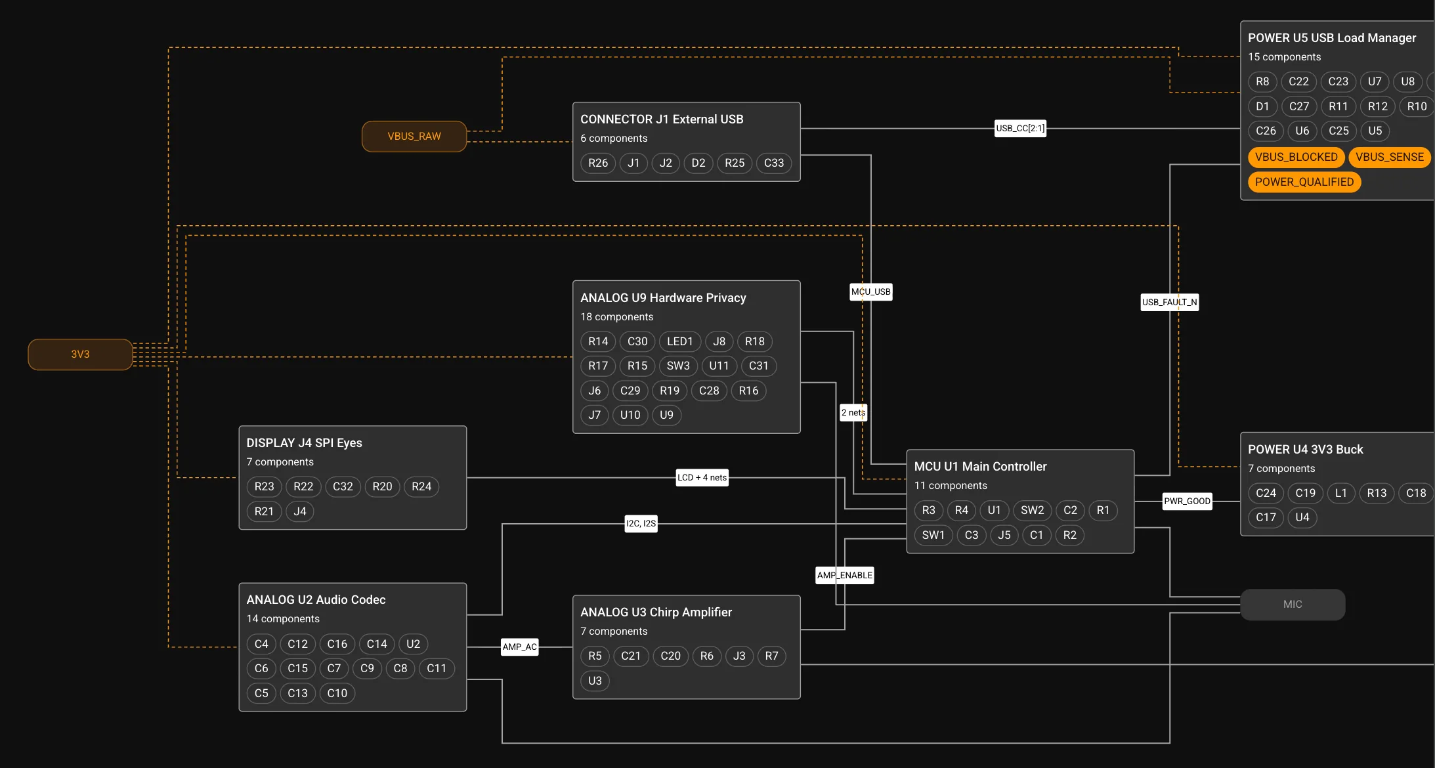The image size is (1435, 768).
Task: Click component C33 chip
Action: [774, 163]
